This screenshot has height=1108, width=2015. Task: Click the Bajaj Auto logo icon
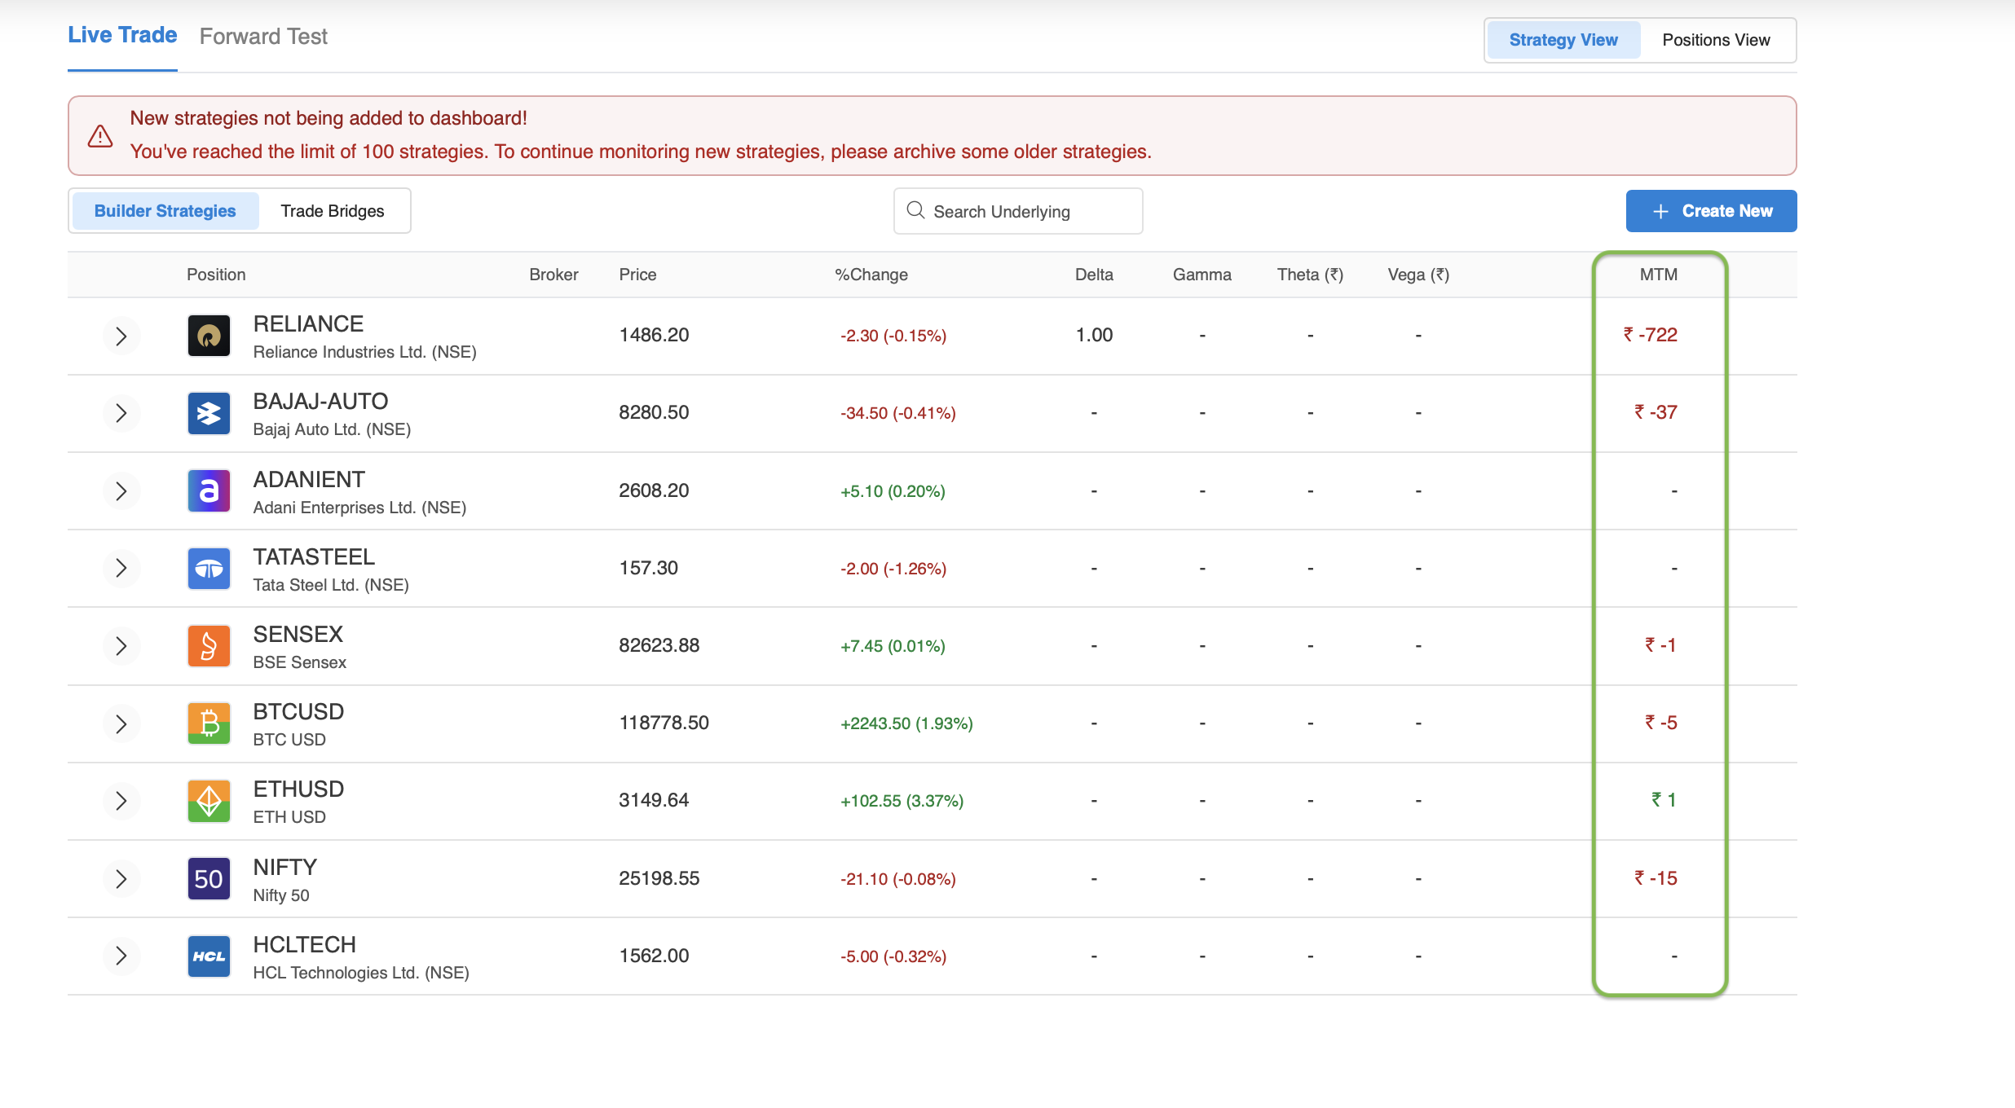tap(209, 413)
